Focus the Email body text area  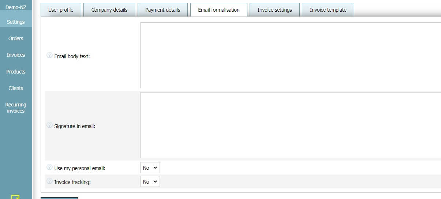pyautogui.click(x=291, y=55)
